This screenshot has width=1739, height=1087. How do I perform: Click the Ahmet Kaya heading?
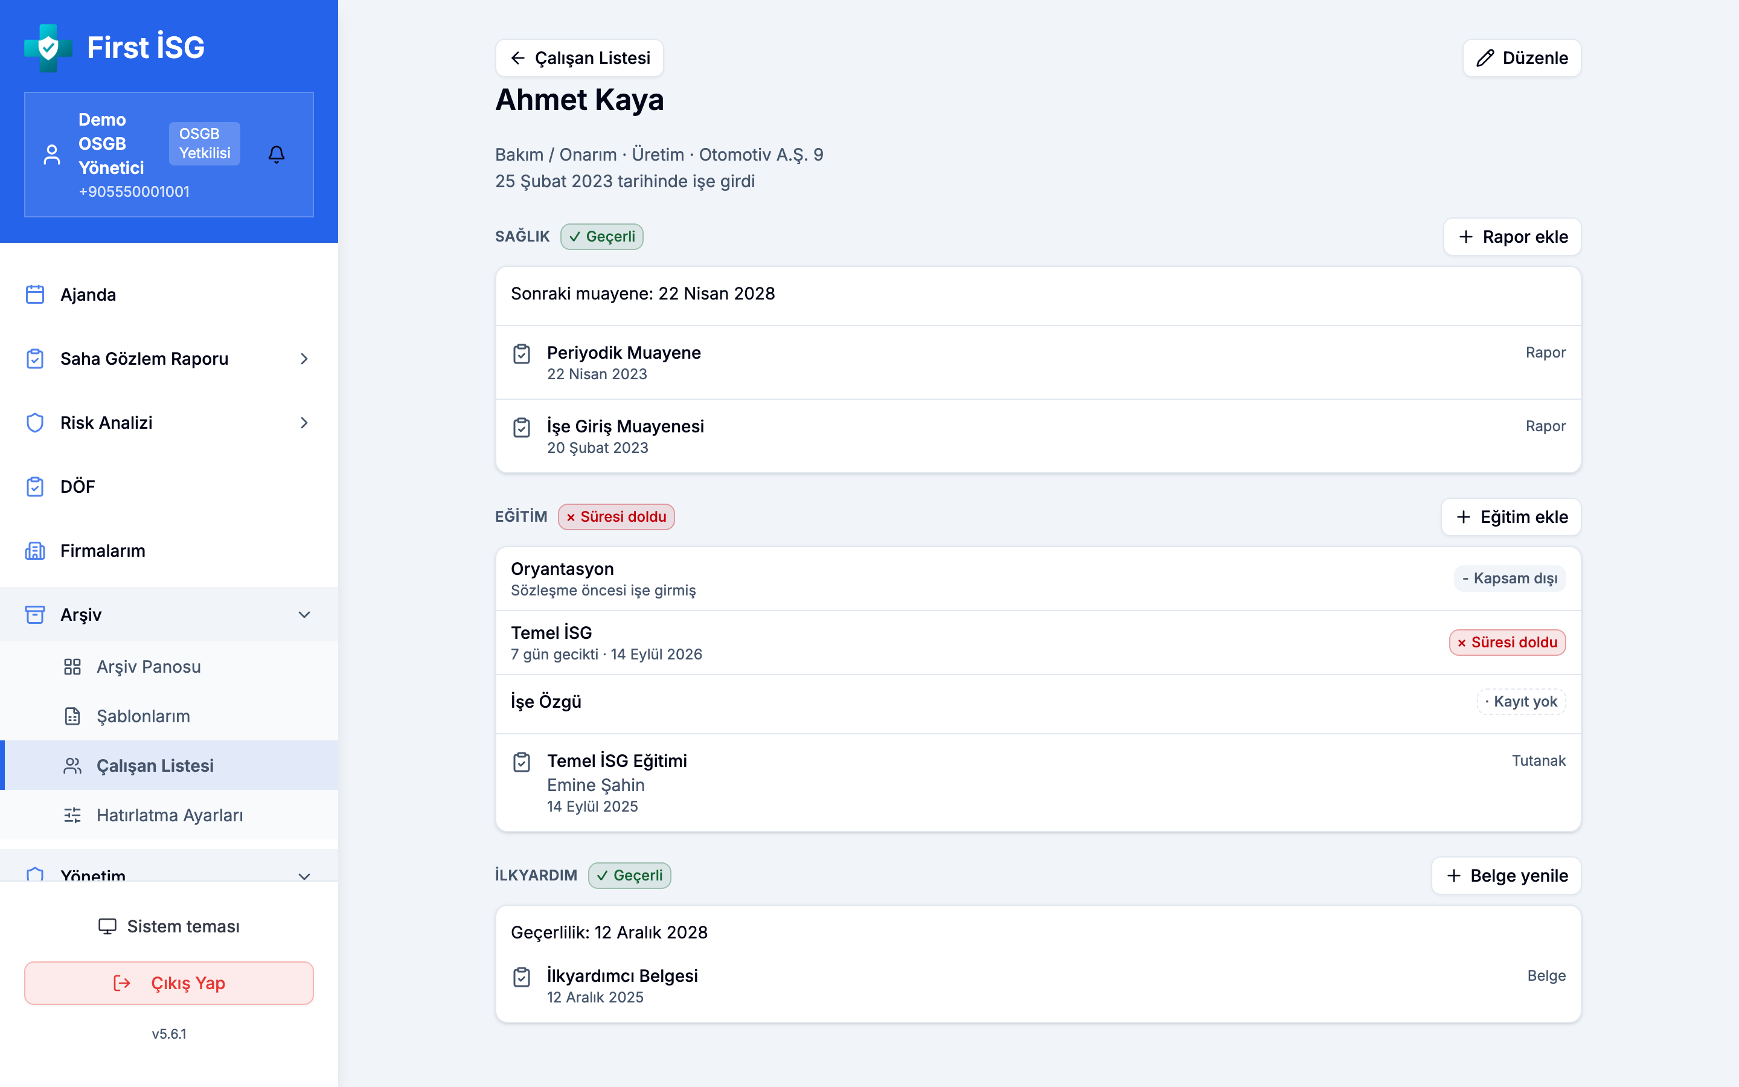point(580,100)
